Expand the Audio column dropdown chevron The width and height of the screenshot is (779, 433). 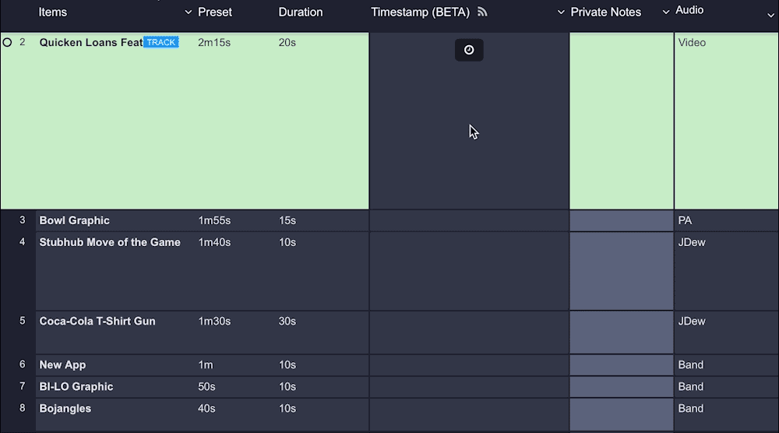[x=770, y=15]
